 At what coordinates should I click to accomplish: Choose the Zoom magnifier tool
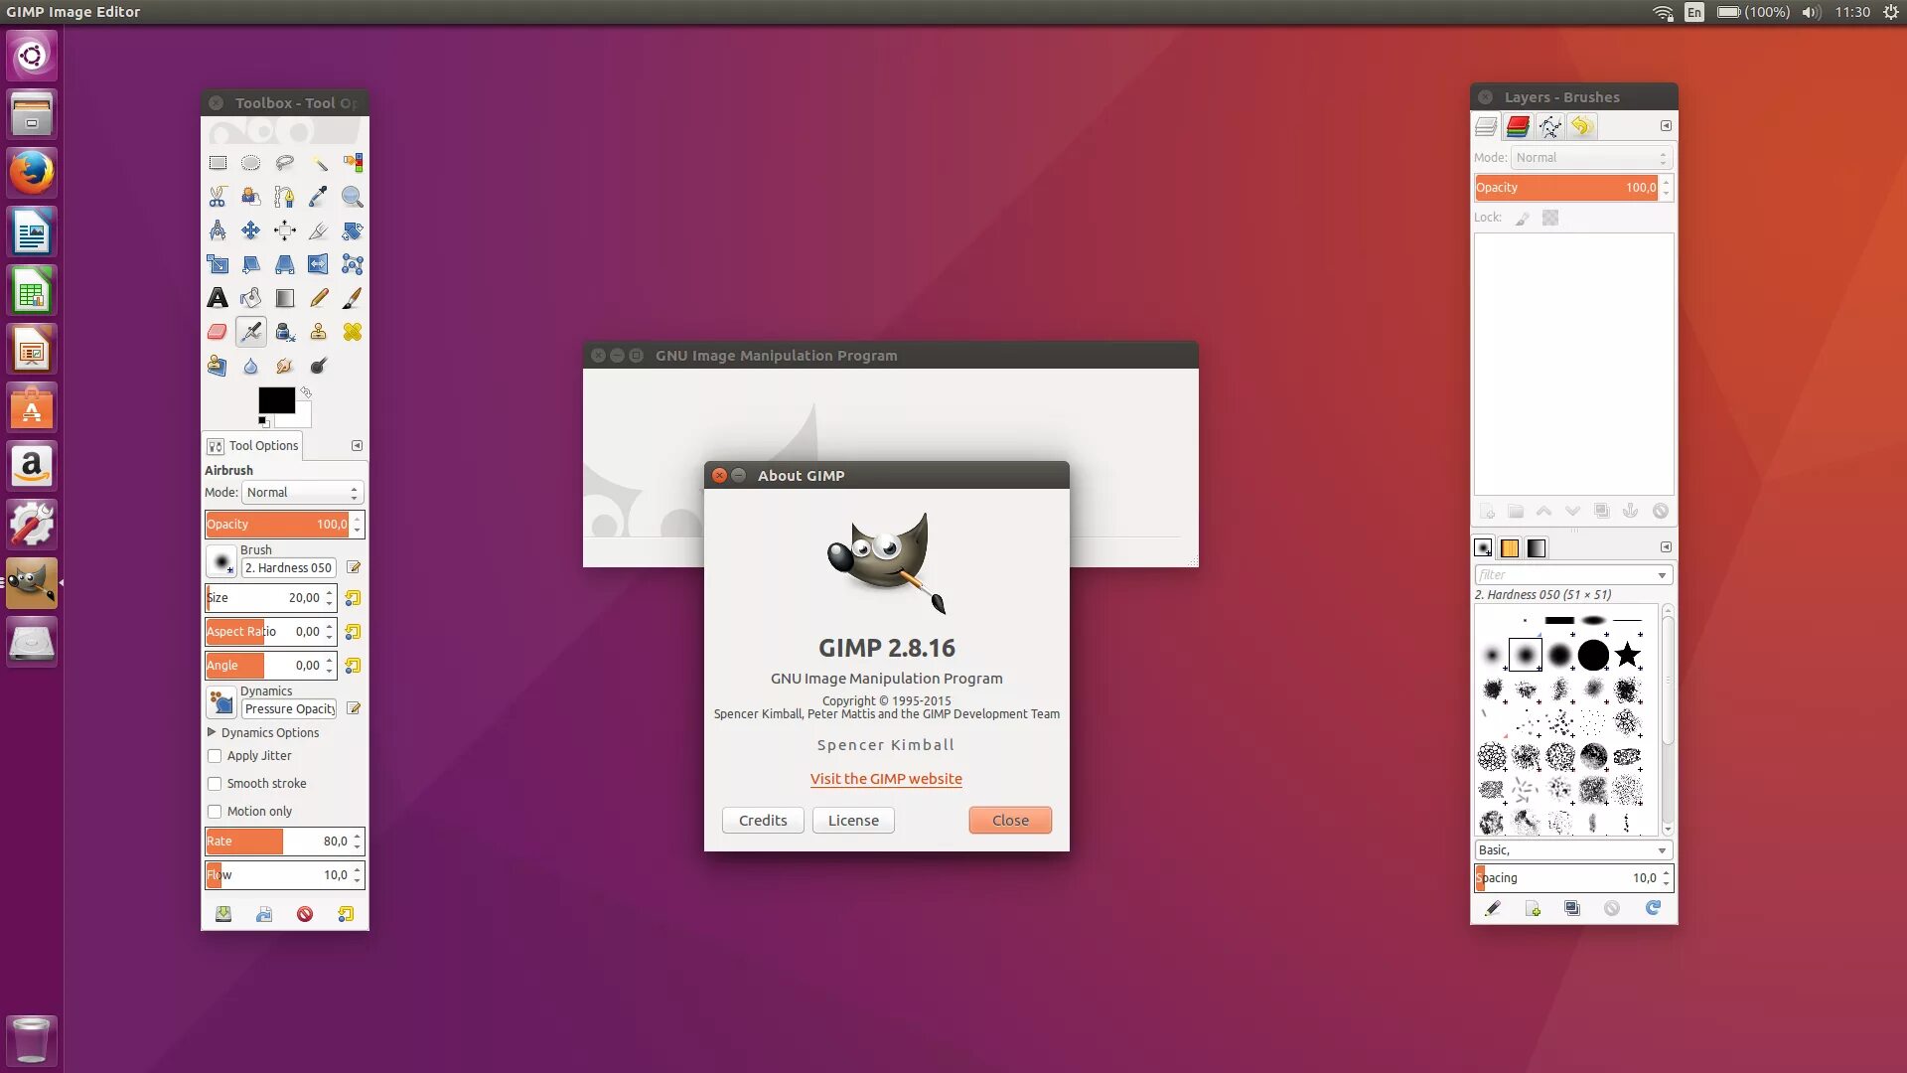[x=352, y=197]
